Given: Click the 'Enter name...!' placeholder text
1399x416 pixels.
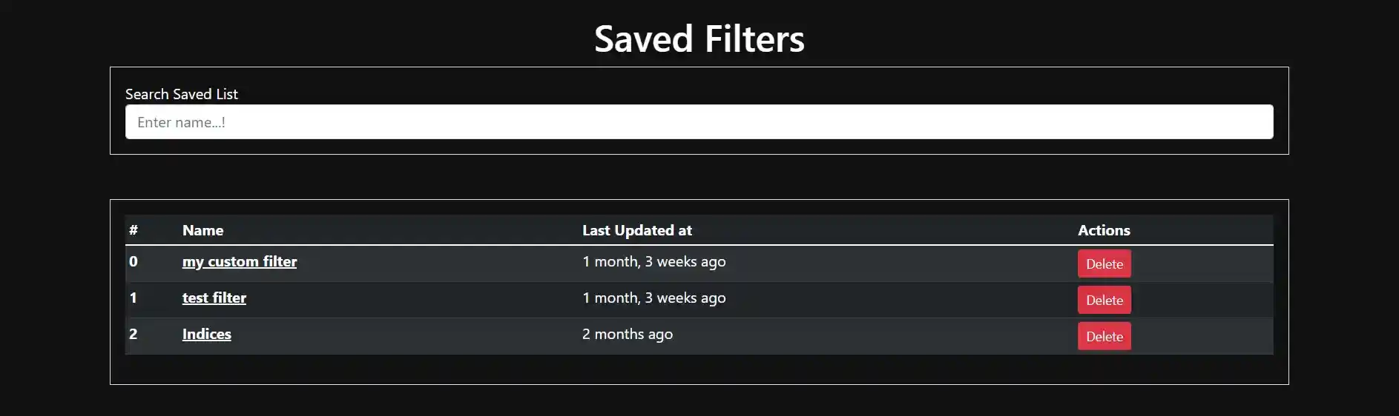Looking at the screenshot, I should [181, 122].
